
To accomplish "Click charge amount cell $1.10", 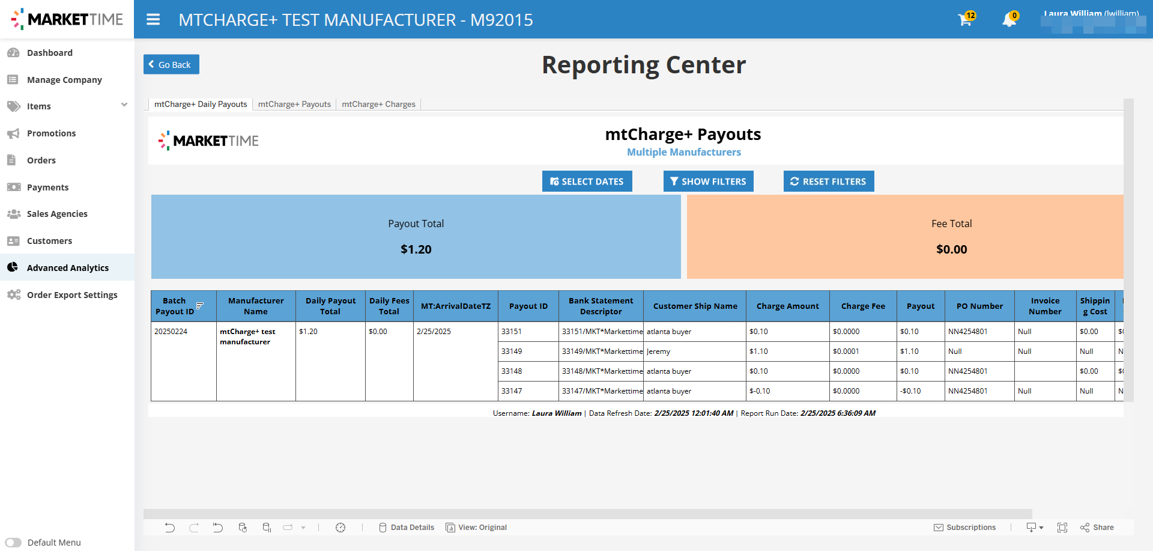I will tap(788, 352).
